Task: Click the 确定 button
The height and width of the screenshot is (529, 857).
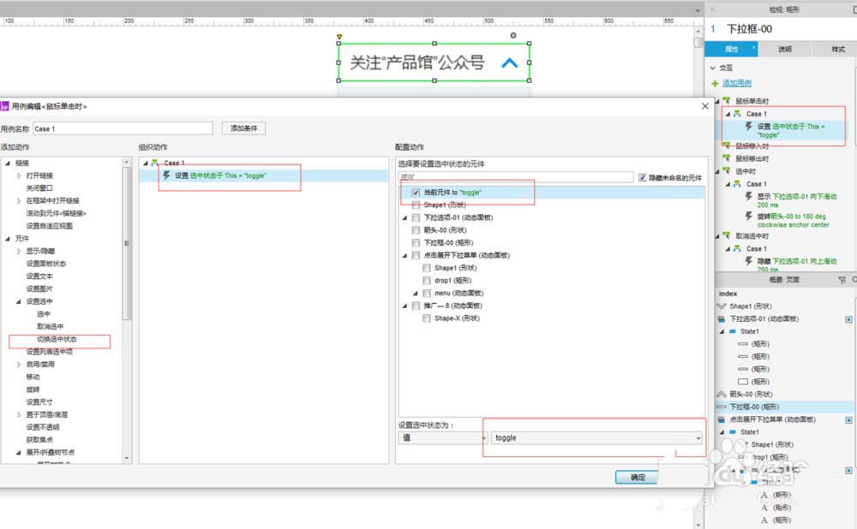Action: [638, 477]
